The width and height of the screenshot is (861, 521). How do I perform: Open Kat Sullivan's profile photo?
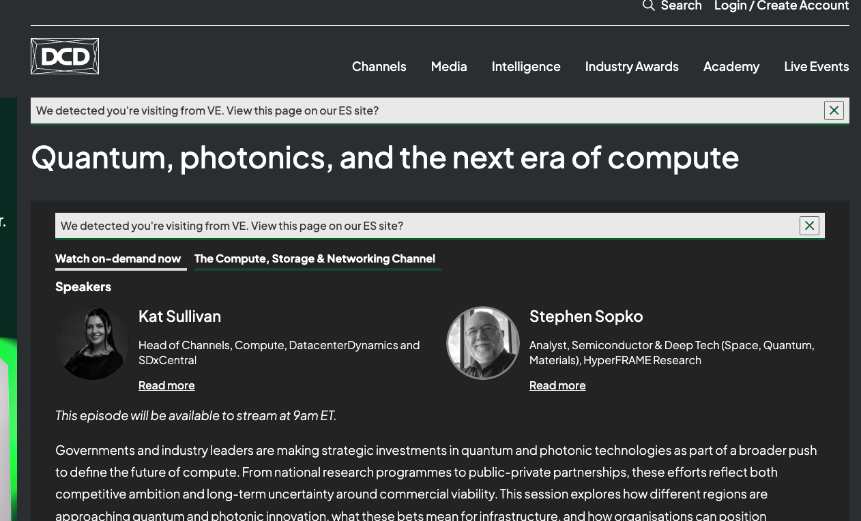[x=92, y=343]
